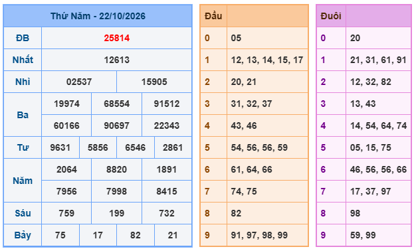Click value 05 in the Đầu table

coord(236,38)
